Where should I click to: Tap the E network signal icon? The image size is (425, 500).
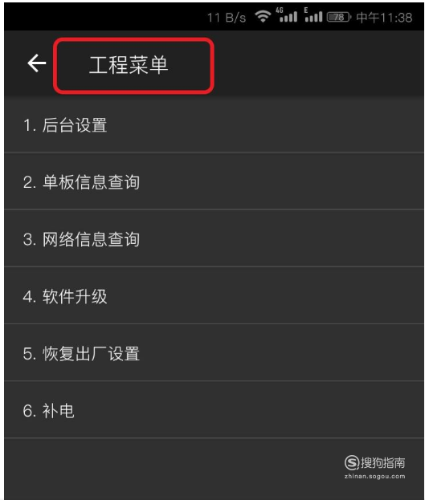pyautogui.click(x=313, y=15)
